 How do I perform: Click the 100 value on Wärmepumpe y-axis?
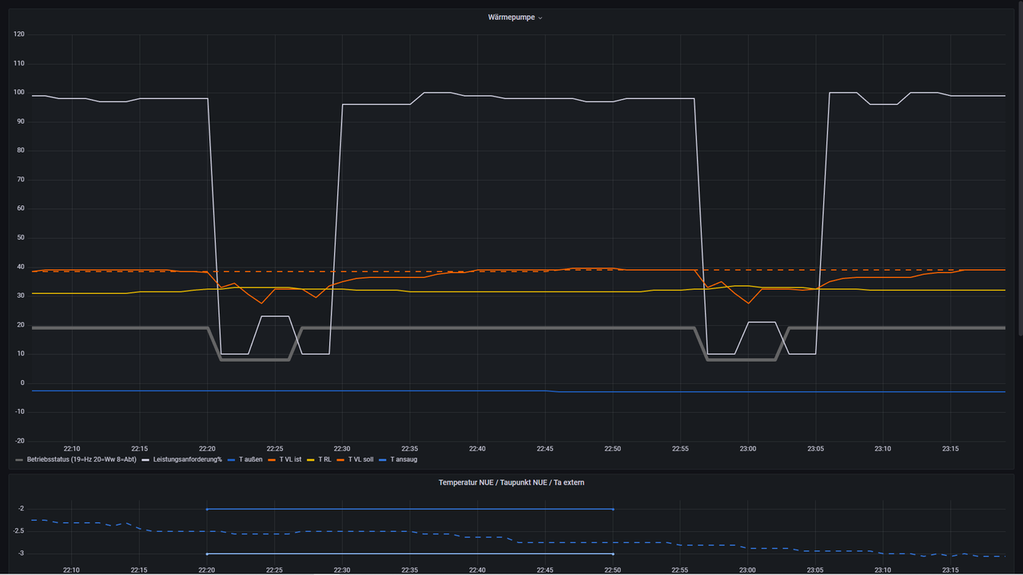[19, 93]
